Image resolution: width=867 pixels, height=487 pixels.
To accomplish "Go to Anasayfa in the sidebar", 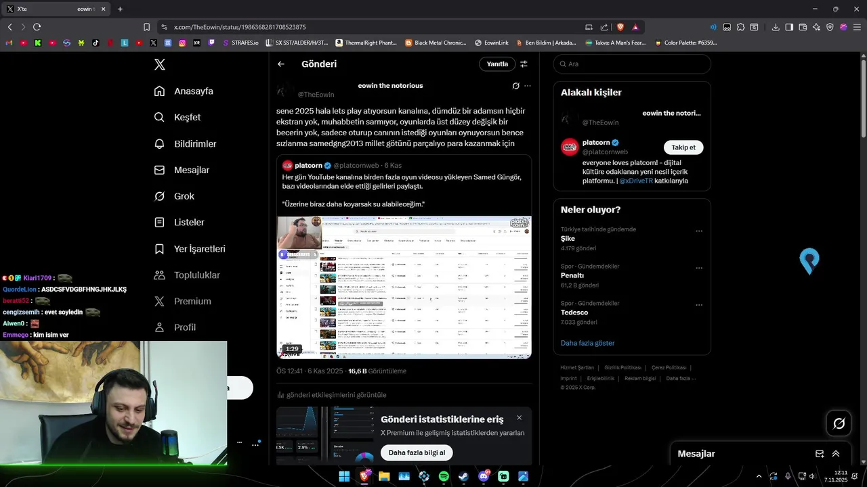I will [184, 91].
